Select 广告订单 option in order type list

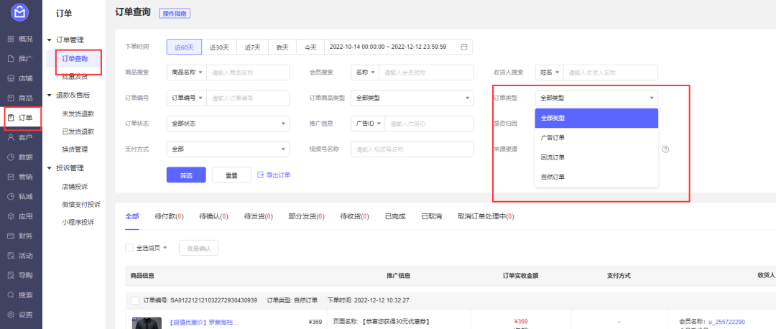coord(596,137)
